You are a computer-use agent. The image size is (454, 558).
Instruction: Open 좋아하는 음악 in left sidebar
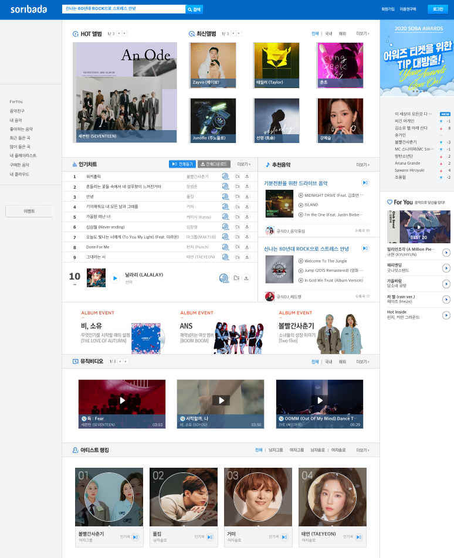(x=21, y=129)
